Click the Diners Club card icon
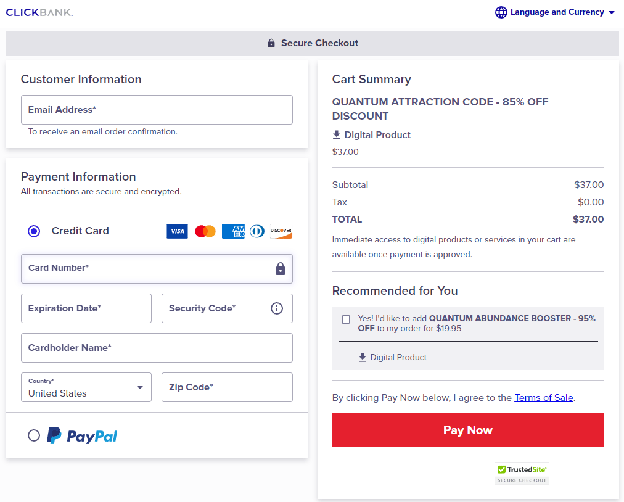This screenshot has width=624, height=502. (257, 231)
